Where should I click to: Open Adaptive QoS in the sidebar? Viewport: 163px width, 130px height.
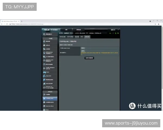[x=44, y=60]
